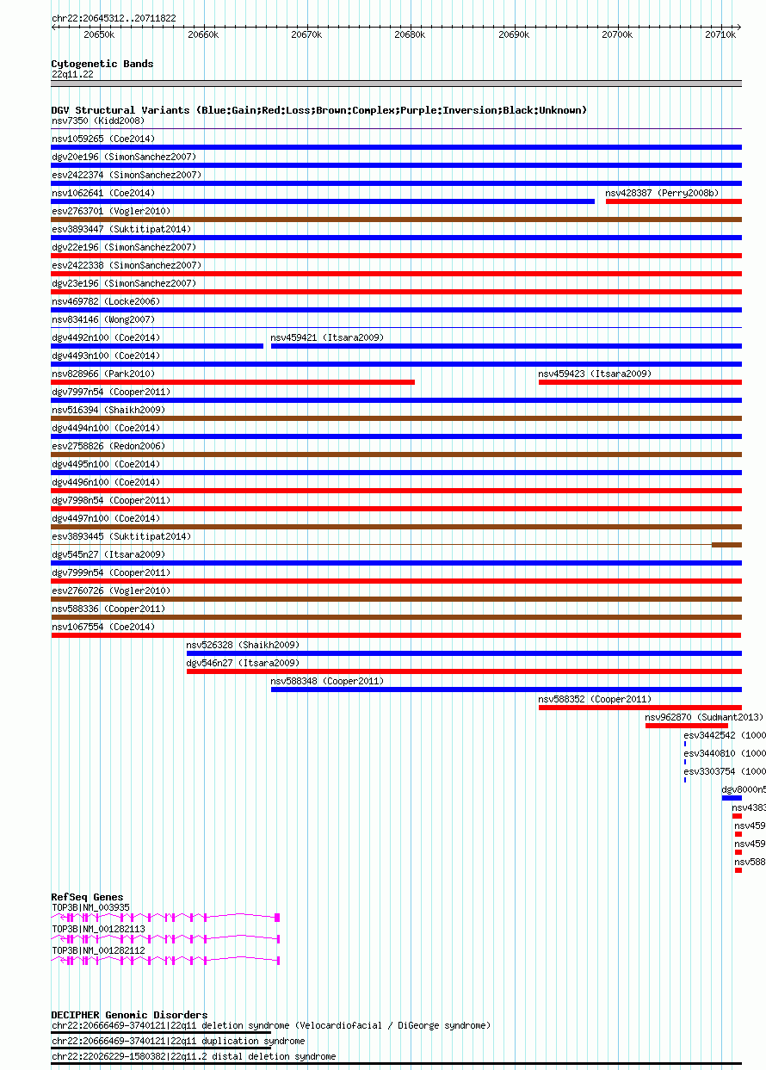
Task: Select the DGV Structural Variants track title
Action: (x=319, y=110)
